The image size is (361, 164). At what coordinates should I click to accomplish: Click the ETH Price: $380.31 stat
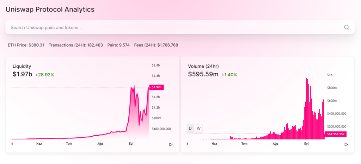point(26,45)
